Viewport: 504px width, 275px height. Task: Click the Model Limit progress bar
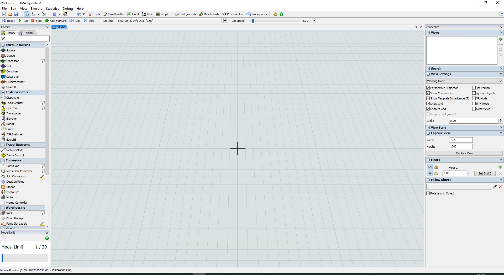pyautogui.click(x=25, y=258)
